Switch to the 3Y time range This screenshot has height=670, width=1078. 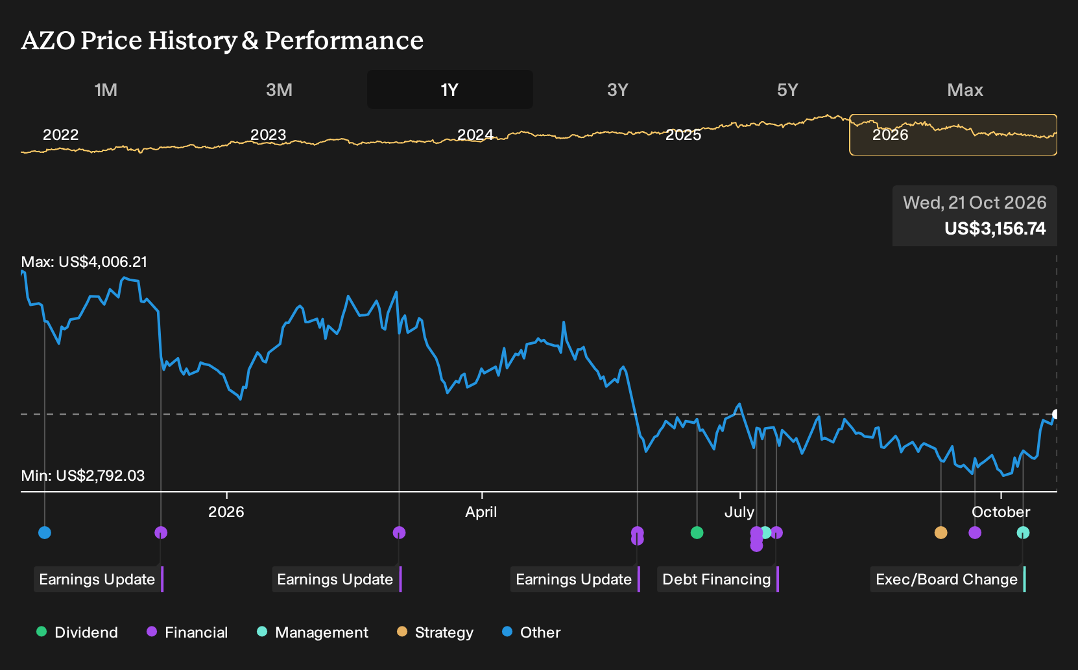[617, 89]
